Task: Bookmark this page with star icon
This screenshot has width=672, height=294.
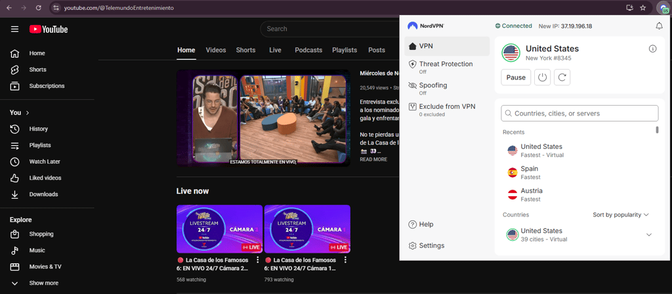Action: [x=643, y=8]
